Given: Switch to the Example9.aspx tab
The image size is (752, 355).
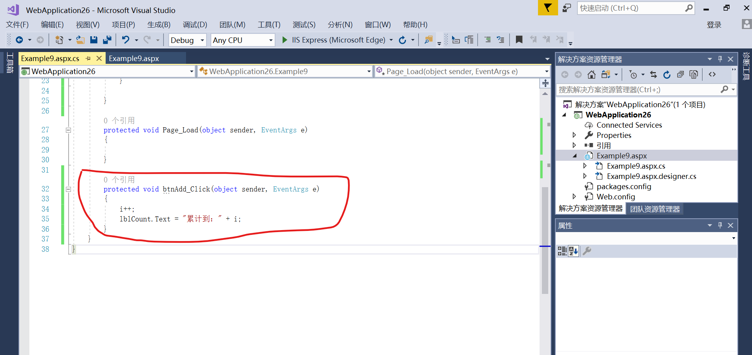Looking at the screenshot, I should (133, 58).
